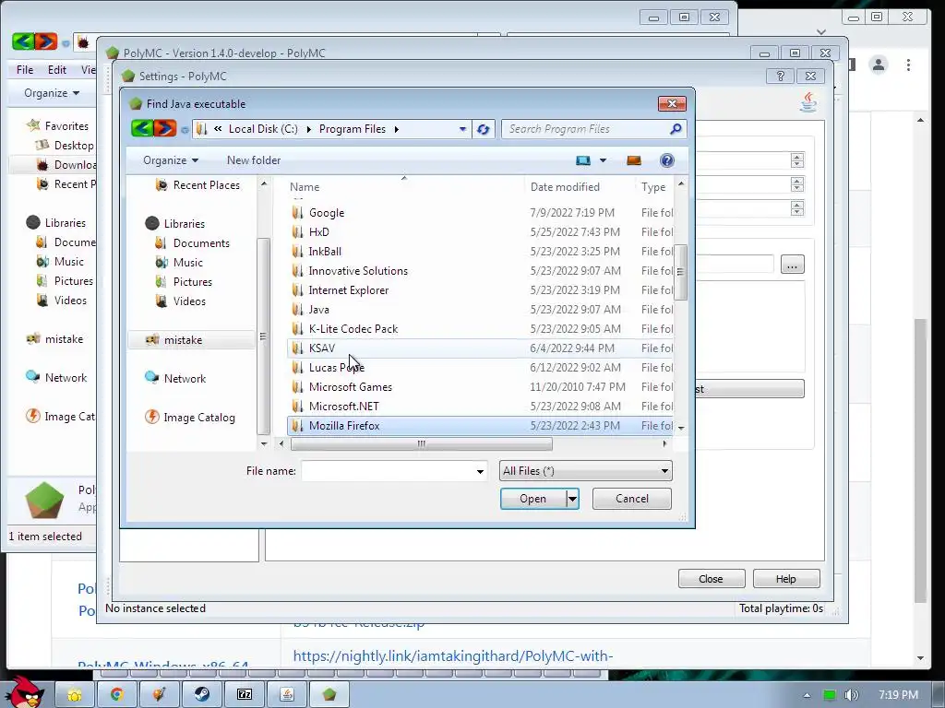Image resolution: width=945 pixels, height=708 pixels.
Task: Expand the Local Disk (C:) breadcrumb arrow
Action: tap(308, 129)
